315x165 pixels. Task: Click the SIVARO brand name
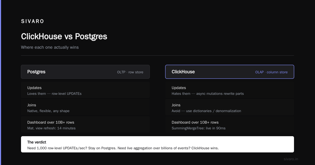coord(33,21)
